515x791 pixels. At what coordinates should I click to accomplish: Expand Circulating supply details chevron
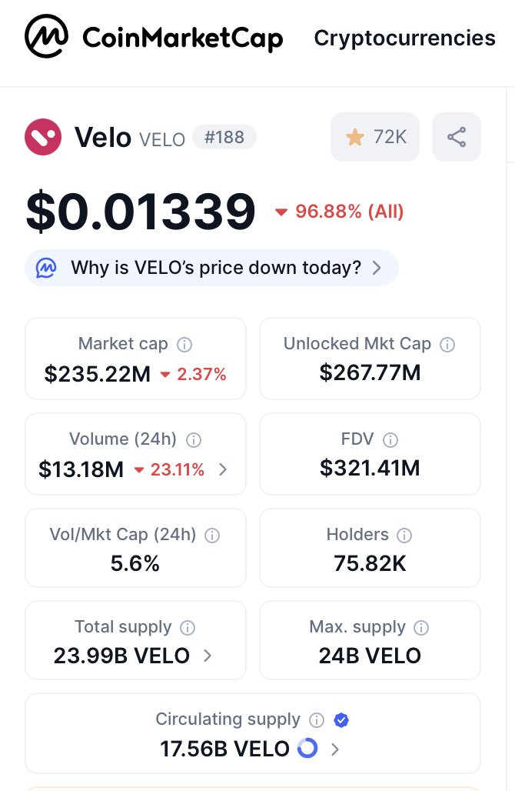335,749
